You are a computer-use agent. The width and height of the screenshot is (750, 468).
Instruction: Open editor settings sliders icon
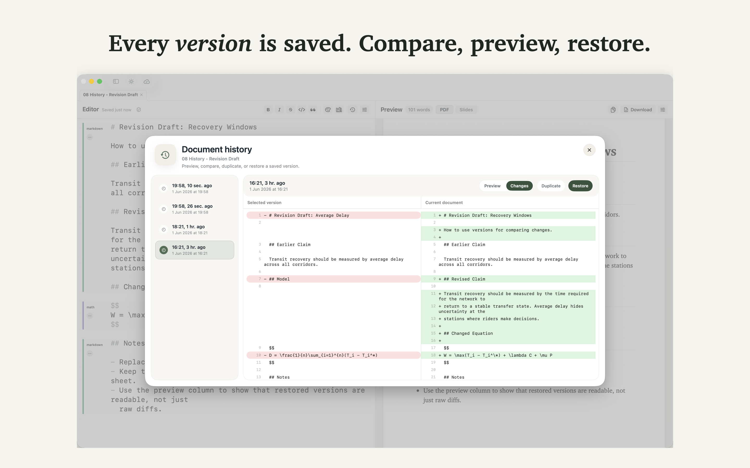point(365,109)
